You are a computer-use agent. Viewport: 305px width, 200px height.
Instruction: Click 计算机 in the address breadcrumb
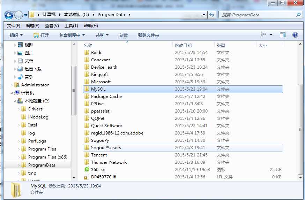49,15
